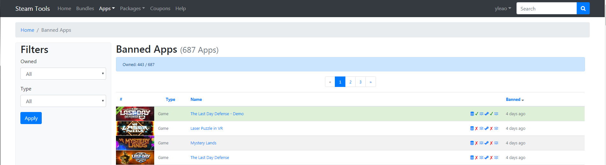Click 'Banned Apps' breadcrumb text

(56, 30)
